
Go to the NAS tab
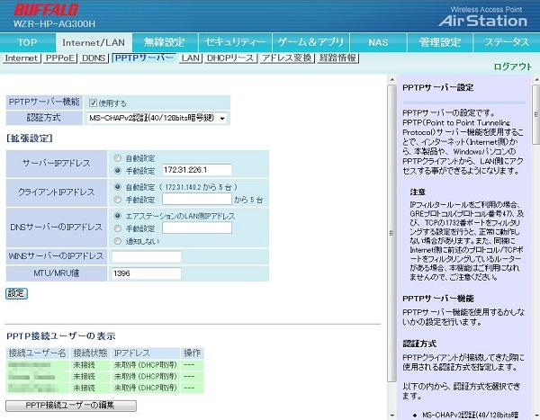tap(378, 42)
